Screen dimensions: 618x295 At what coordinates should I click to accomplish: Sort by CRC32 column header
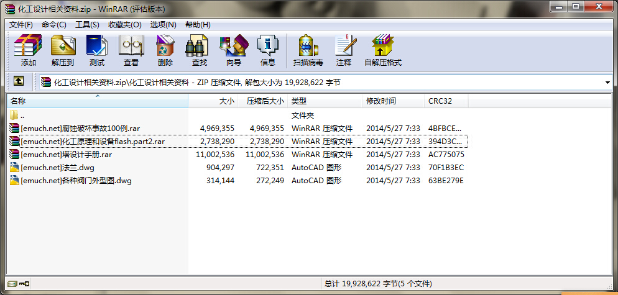coord(446,101)
